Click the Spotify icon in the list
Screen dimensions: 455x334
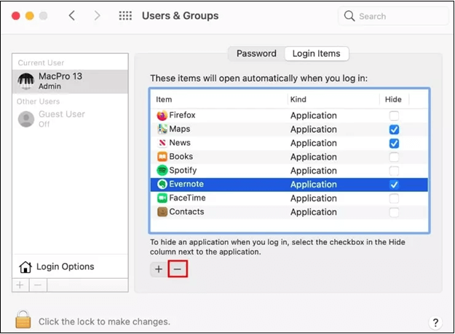162,171
